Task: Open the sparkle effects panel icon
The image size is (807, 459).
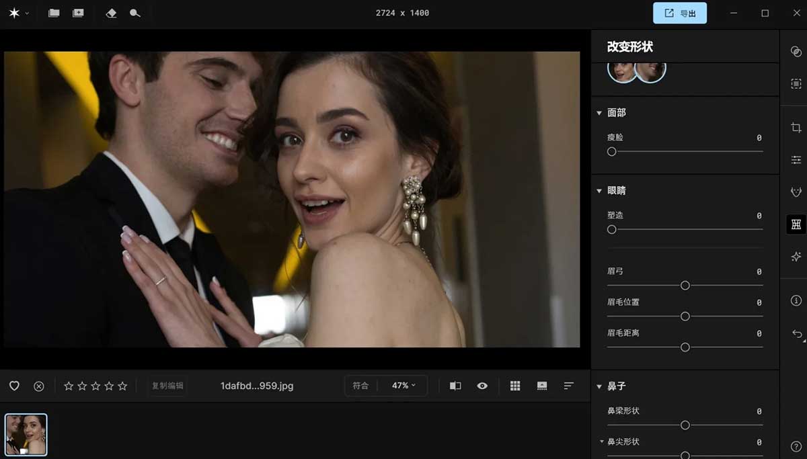Action: (796, 257)
